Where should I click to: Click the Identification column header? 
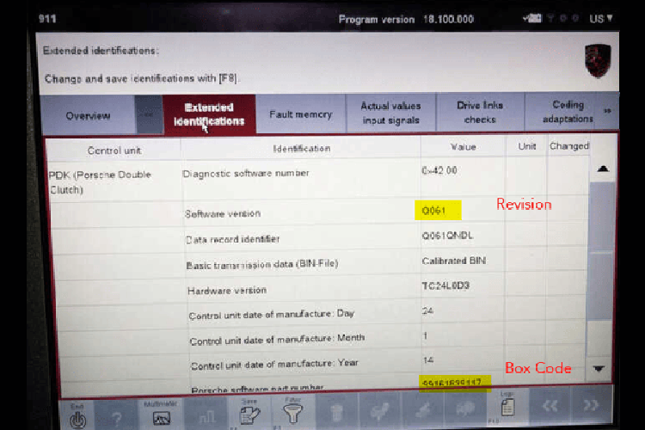pos(302,149)
